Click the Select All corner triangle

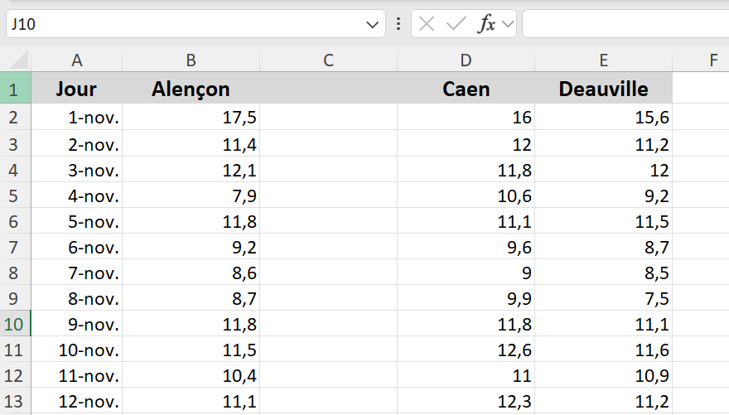(x=17, y=60)
